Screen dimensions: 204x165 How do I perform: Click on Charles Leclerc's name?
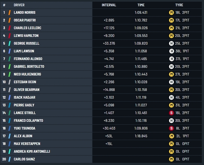click(x=28, y=28)
